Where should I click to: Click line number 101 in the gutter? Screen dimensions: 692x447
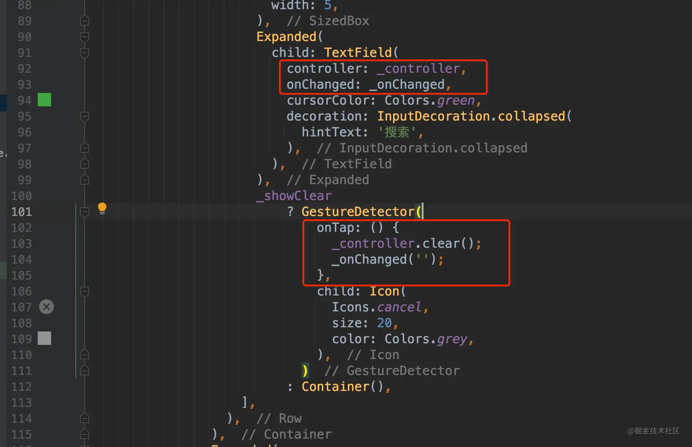[x=22, y=212]
